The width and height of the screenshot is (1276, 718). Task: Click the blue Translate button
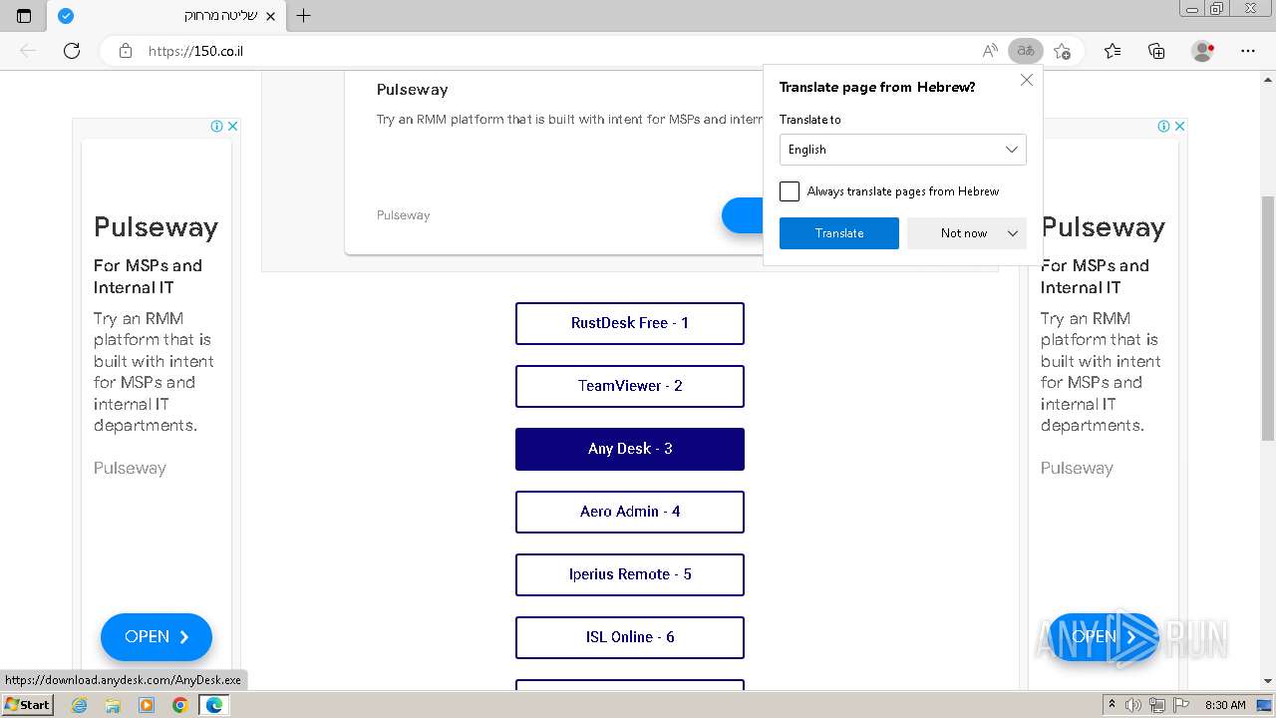[x=839, y=233]
